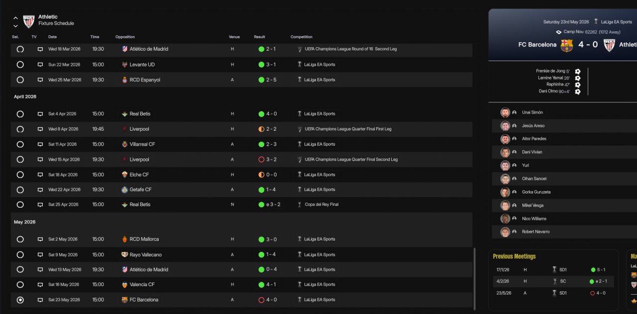
Task: Click the FC Barcelona crest in match summary
Action: point(567,45)
